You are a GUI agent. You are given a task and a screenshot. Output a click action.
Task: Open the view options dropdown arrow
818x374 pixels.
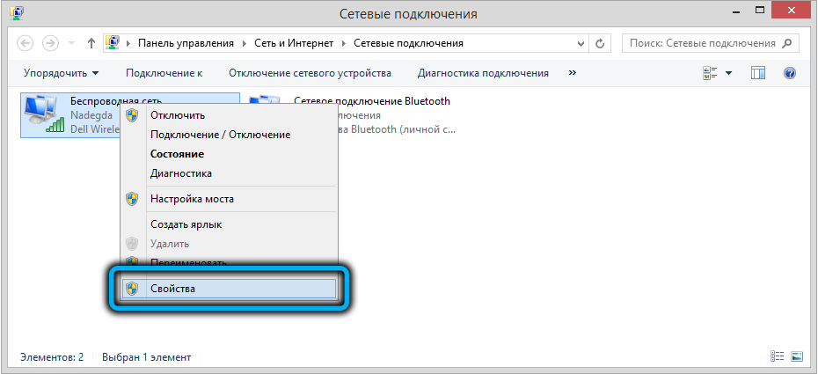point(728,73)
